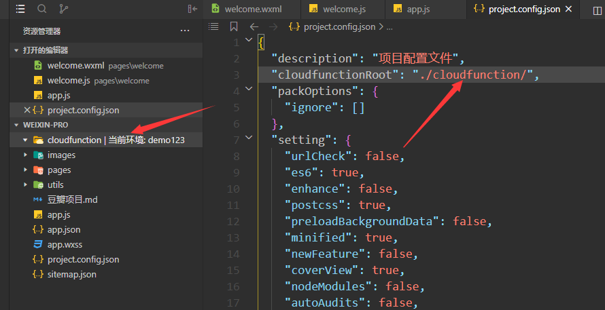Fold the setting block at line 7
The image size is (605, 310).
[x=249, y=137]
